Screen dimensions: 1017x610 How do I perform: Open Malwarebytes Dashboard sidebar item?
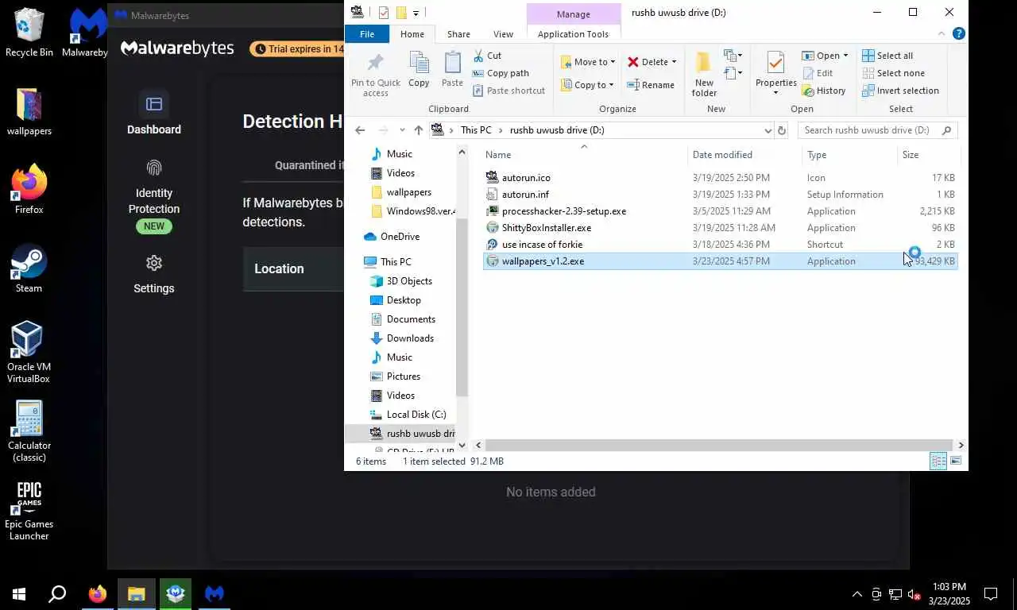(x=154, y=114)
